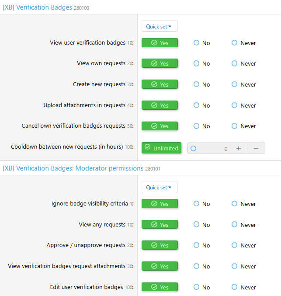Image resolution: width=281 pixels, height=296 pixels.
Task: Decrease cooldown hours with the minus button
Action: tap(256, 148)
